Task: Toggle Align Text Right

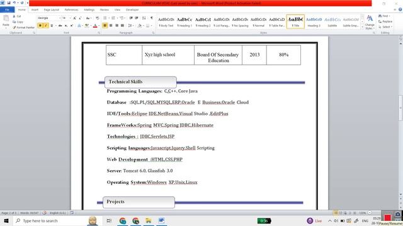Action: [116, 26]
